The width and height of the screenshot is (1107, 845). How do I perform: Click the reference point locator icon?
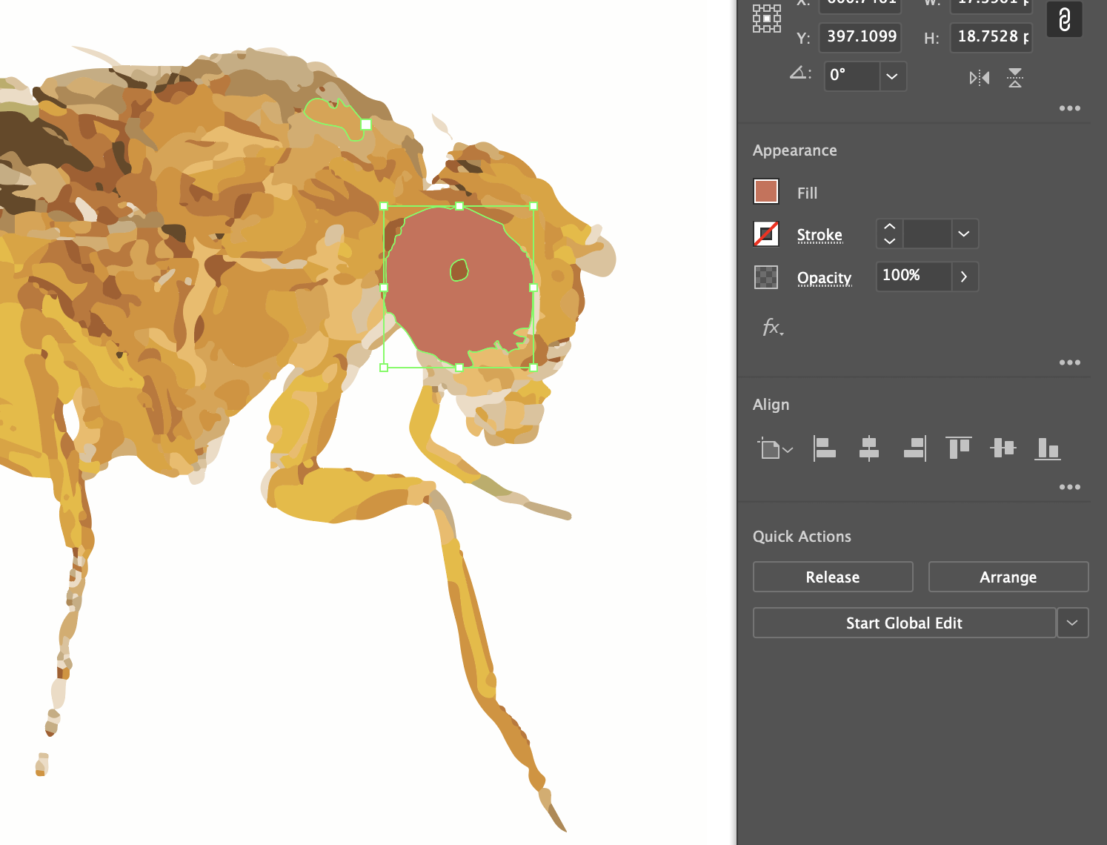pos(767,19)
